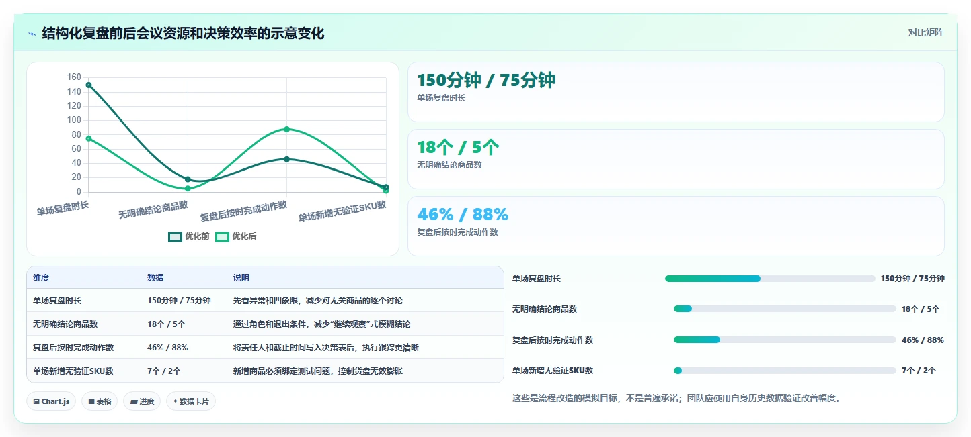The height and width of the screenshot is (437, 971).
Task: Toggle 优化前 legend swatch in chart
Action: click(176, 236)
